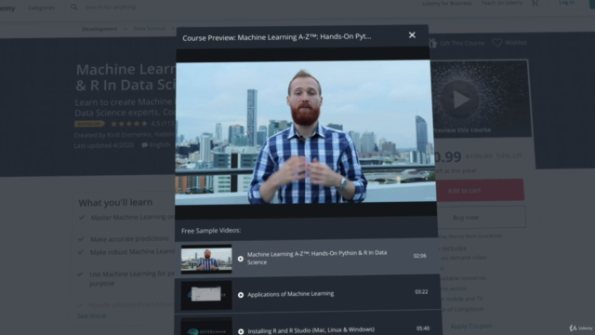The image size is (595, 335).
Task: Open the shopping cart icon
Action: click(535, 3)
